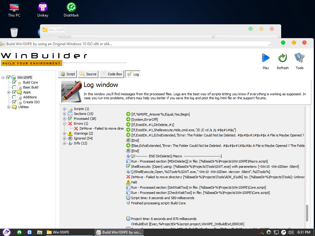315x236 pixels.
Task: Click the red X icon on DirMove log line
Action: click(x=128, y=177)
